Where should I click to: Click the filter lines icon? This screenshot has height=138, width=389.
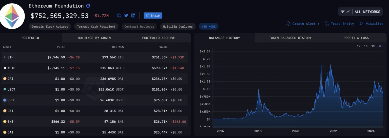point(343,12)
